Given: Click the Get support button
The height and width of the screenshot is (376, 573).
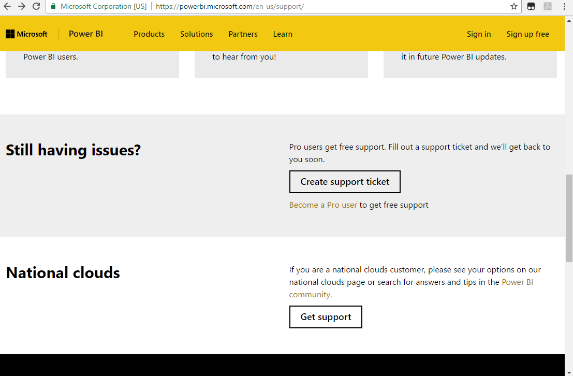Looking at the screenshot, I should pyautogui.click(x=326, y=317).
